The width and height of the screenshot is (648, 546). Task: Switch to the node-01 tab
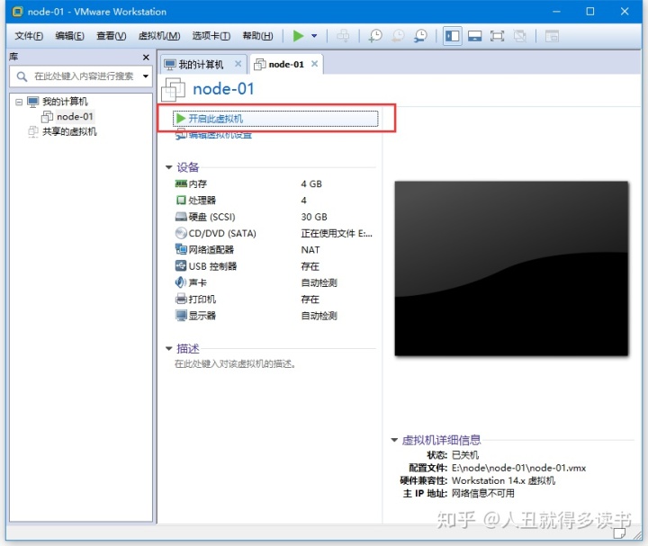click(286, 65)
